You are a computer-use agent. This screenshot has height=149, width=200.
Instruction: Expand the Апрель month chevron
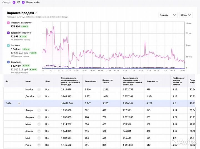pos(39,131)
